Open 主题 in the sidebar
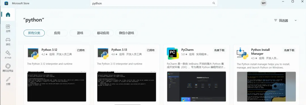 8,81
